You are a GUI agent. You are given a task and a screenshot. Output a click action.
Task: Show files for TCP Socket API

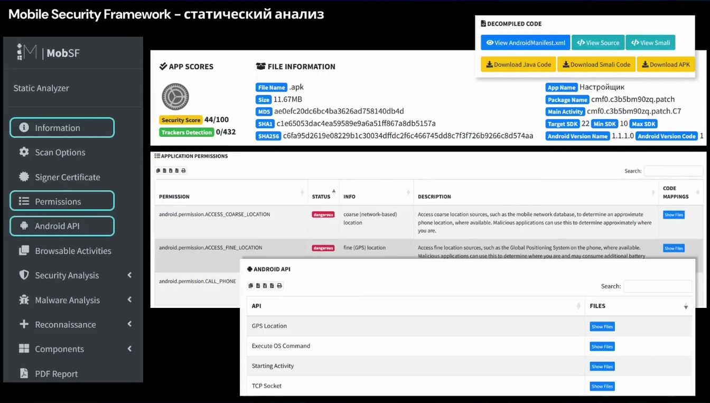(x=602, y=386)
